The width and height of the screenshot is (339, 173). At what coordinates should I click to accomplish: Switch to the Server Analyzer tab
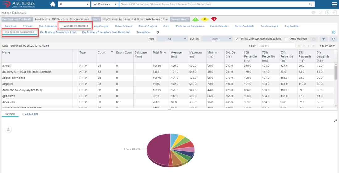tap(124, 26)
